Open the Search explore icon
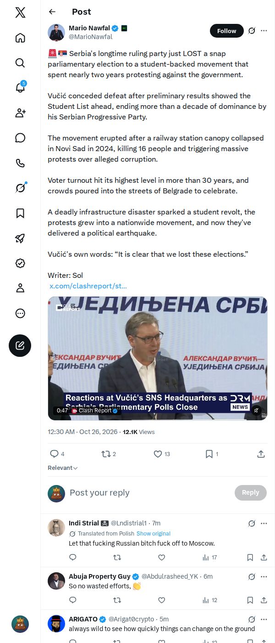This screenshot has height=643, width=275. 20,63
